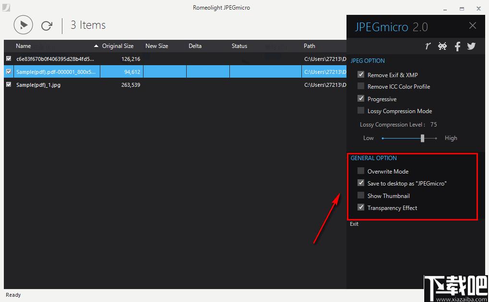This screenshot has width=489, height=302.
Task: Start compression with the play button
Action: click(24, 25)
